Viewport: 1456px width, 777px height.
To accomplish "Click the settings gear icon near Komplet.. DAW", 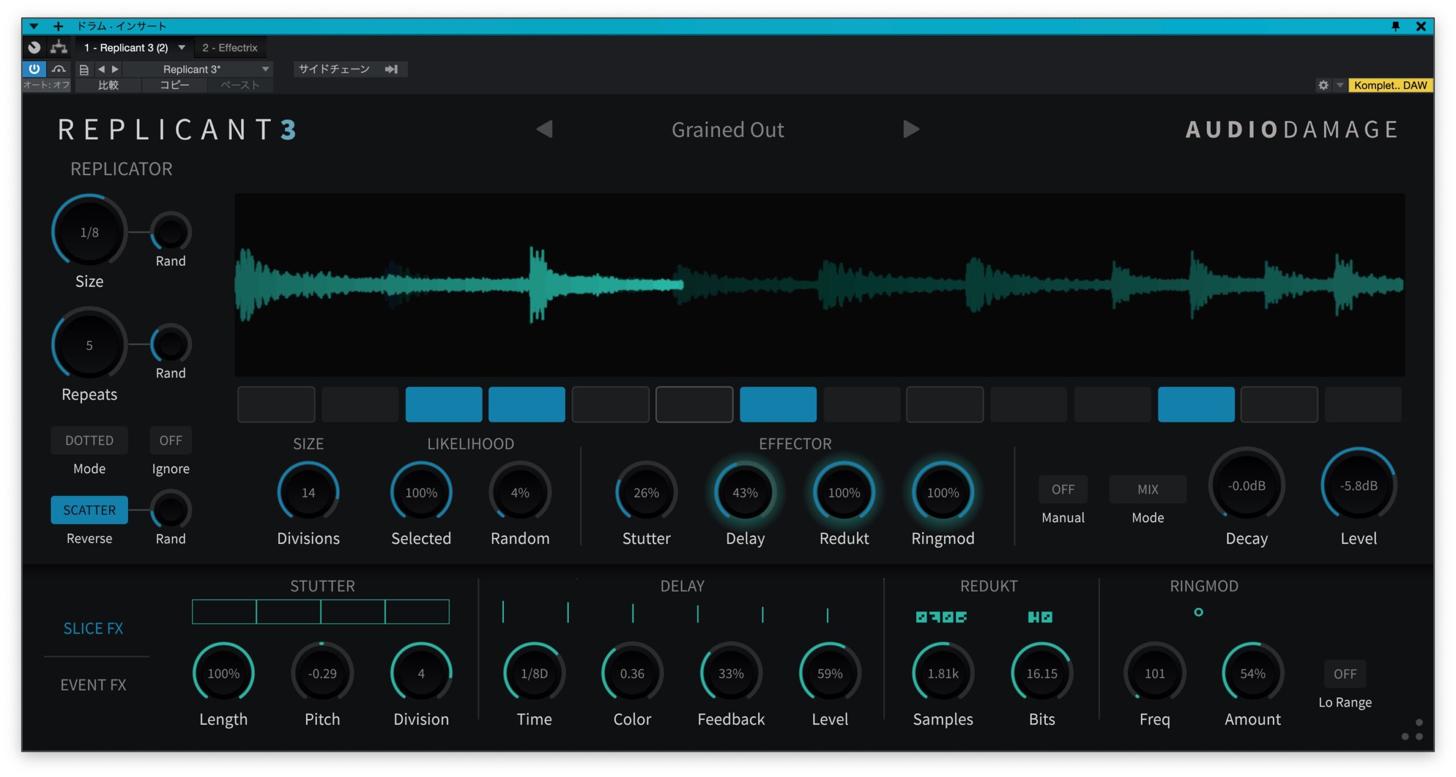I will point(1325,85).
